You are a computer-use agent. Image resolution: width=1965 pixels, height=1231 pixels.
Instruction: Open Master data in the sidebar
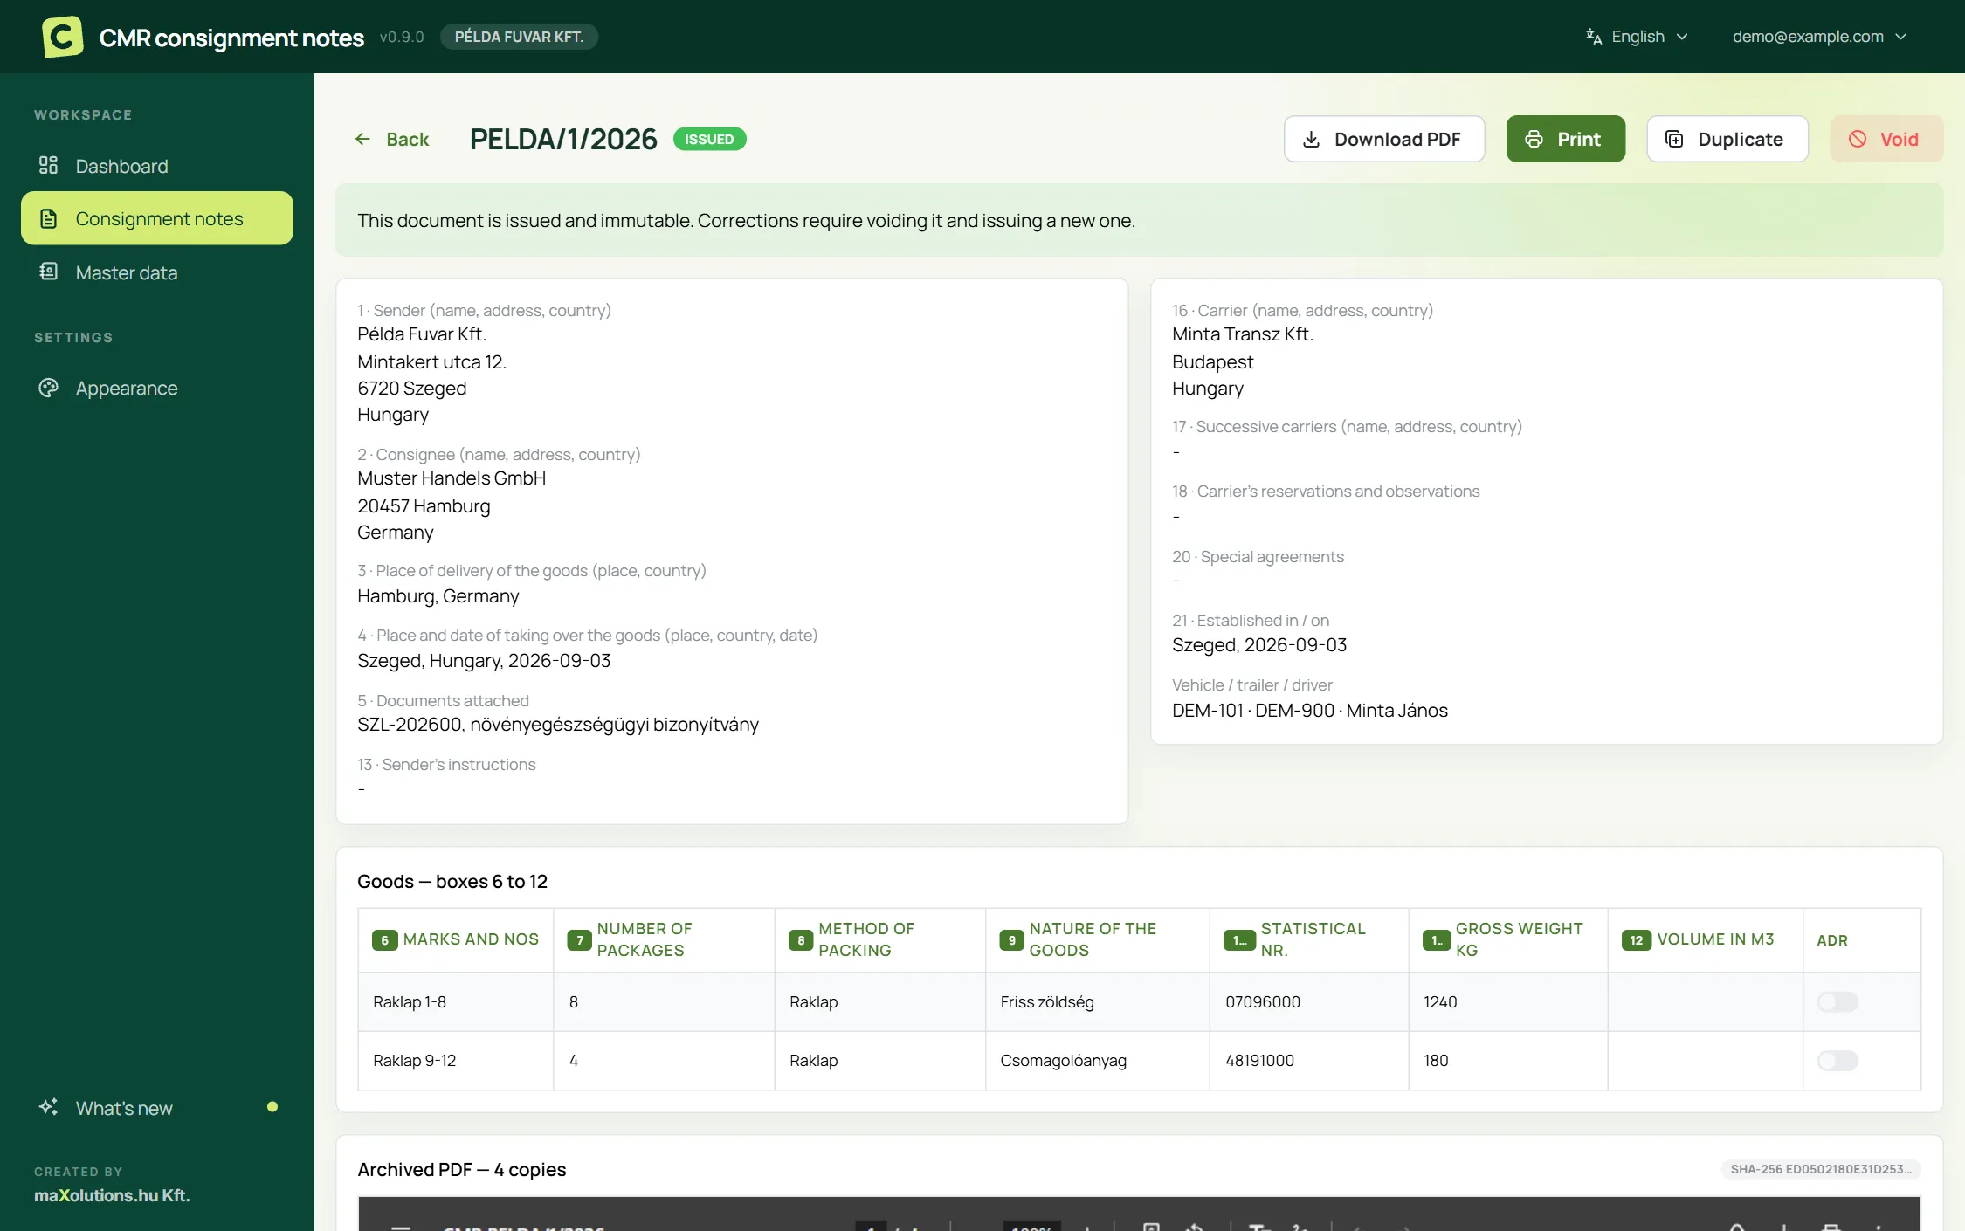pos(157,272)
